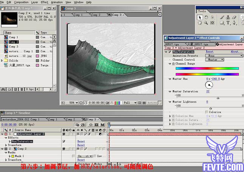
Task: Toggle Hue/Saturation effect enable in Effect Controls
Action: pyautogui.click(x=170, y=52)
